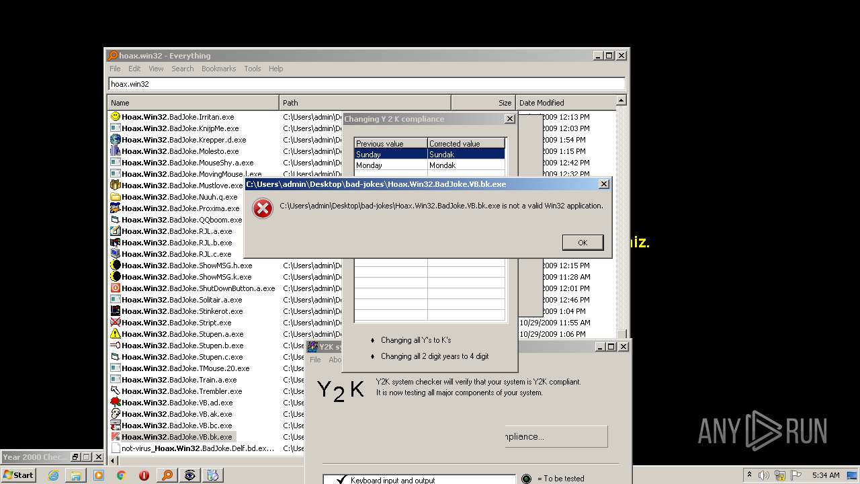Close the Changing Y2K compliance window
The width and height of the screenshot is (860, 484).
(509, 118)
